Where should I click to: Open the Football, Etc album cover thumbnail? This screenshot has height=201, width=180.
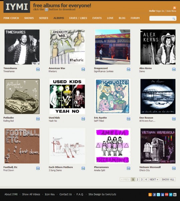point(22,146)
